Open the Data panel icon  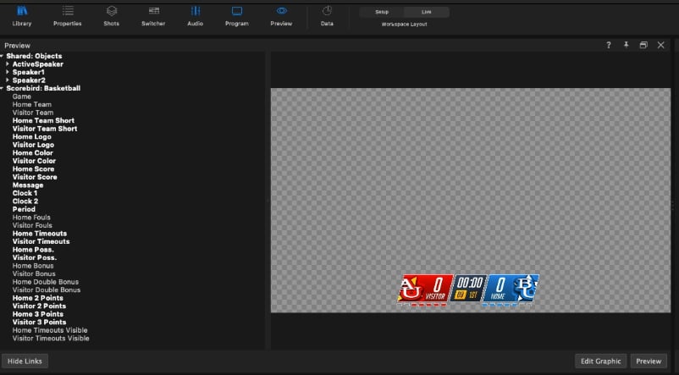point(327,11)
